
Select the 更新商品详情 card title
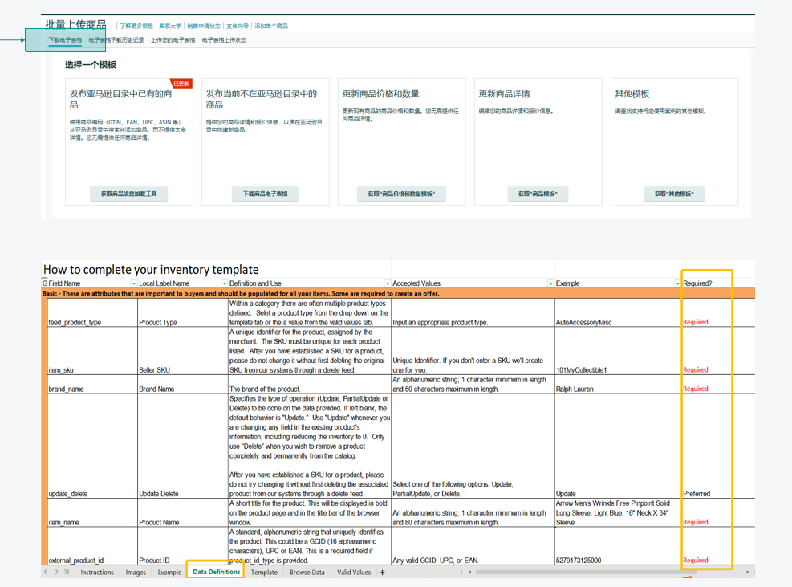(504, 93)
